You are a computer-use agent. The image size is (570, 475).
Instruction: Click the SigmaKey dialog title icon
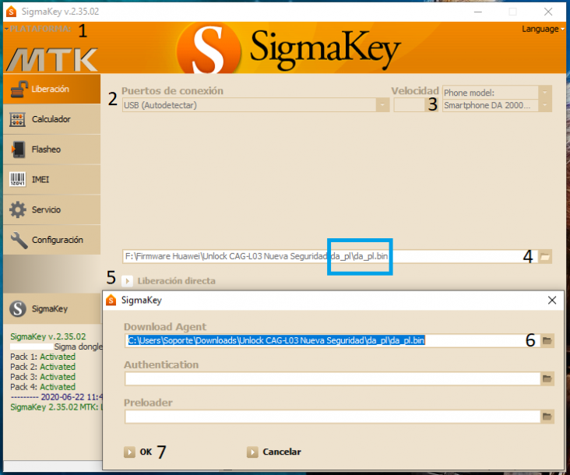click(111, 301)
